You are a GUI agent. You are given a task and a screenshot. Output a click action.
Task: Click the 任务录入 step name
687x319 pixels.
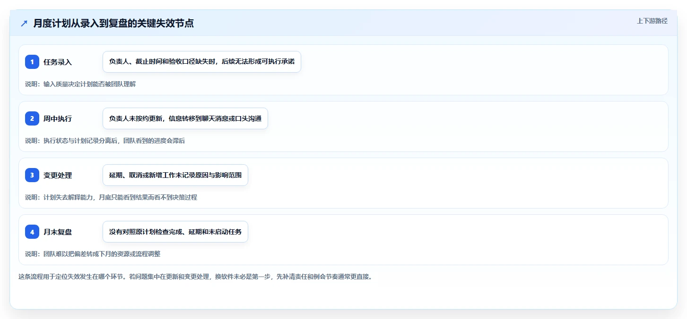(58, 62)
